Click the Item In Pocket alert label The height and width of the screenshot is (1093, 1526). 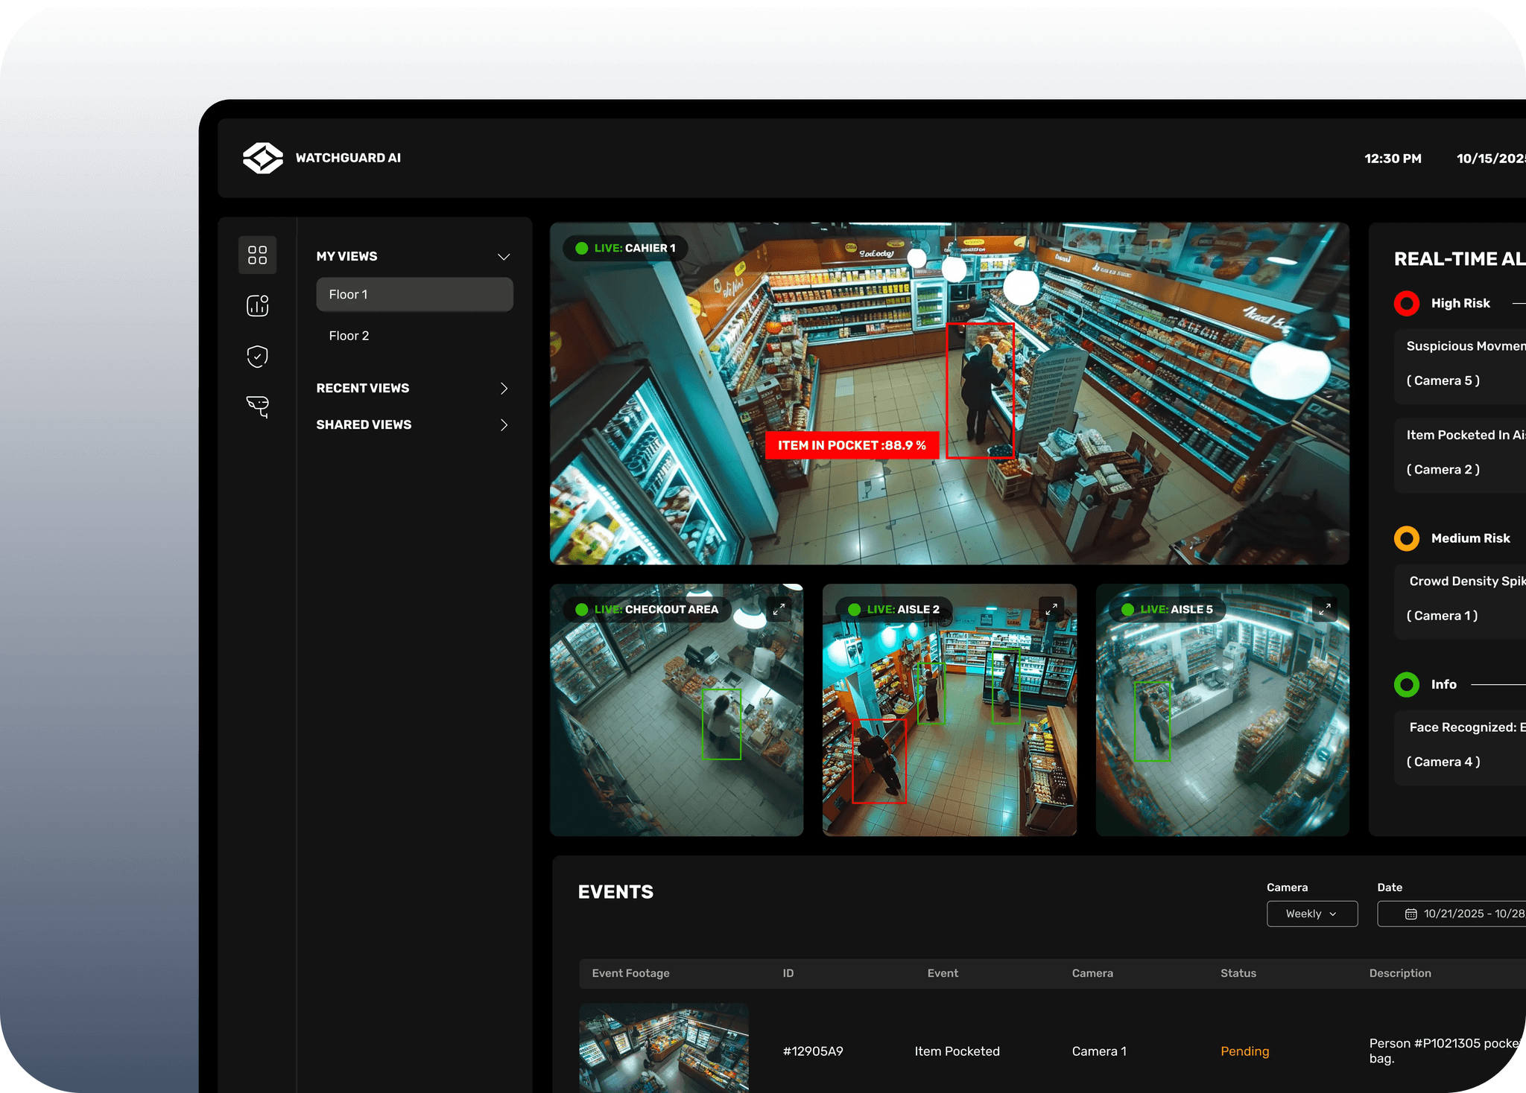pos(852,445)
